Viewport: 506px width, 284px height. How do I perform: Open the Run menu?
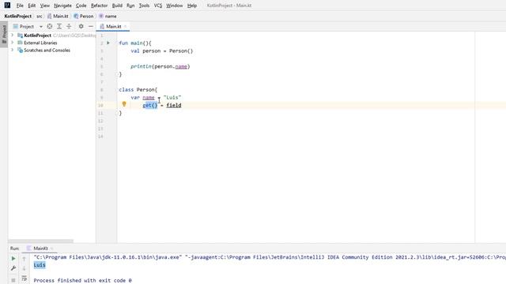coord(130,6)
